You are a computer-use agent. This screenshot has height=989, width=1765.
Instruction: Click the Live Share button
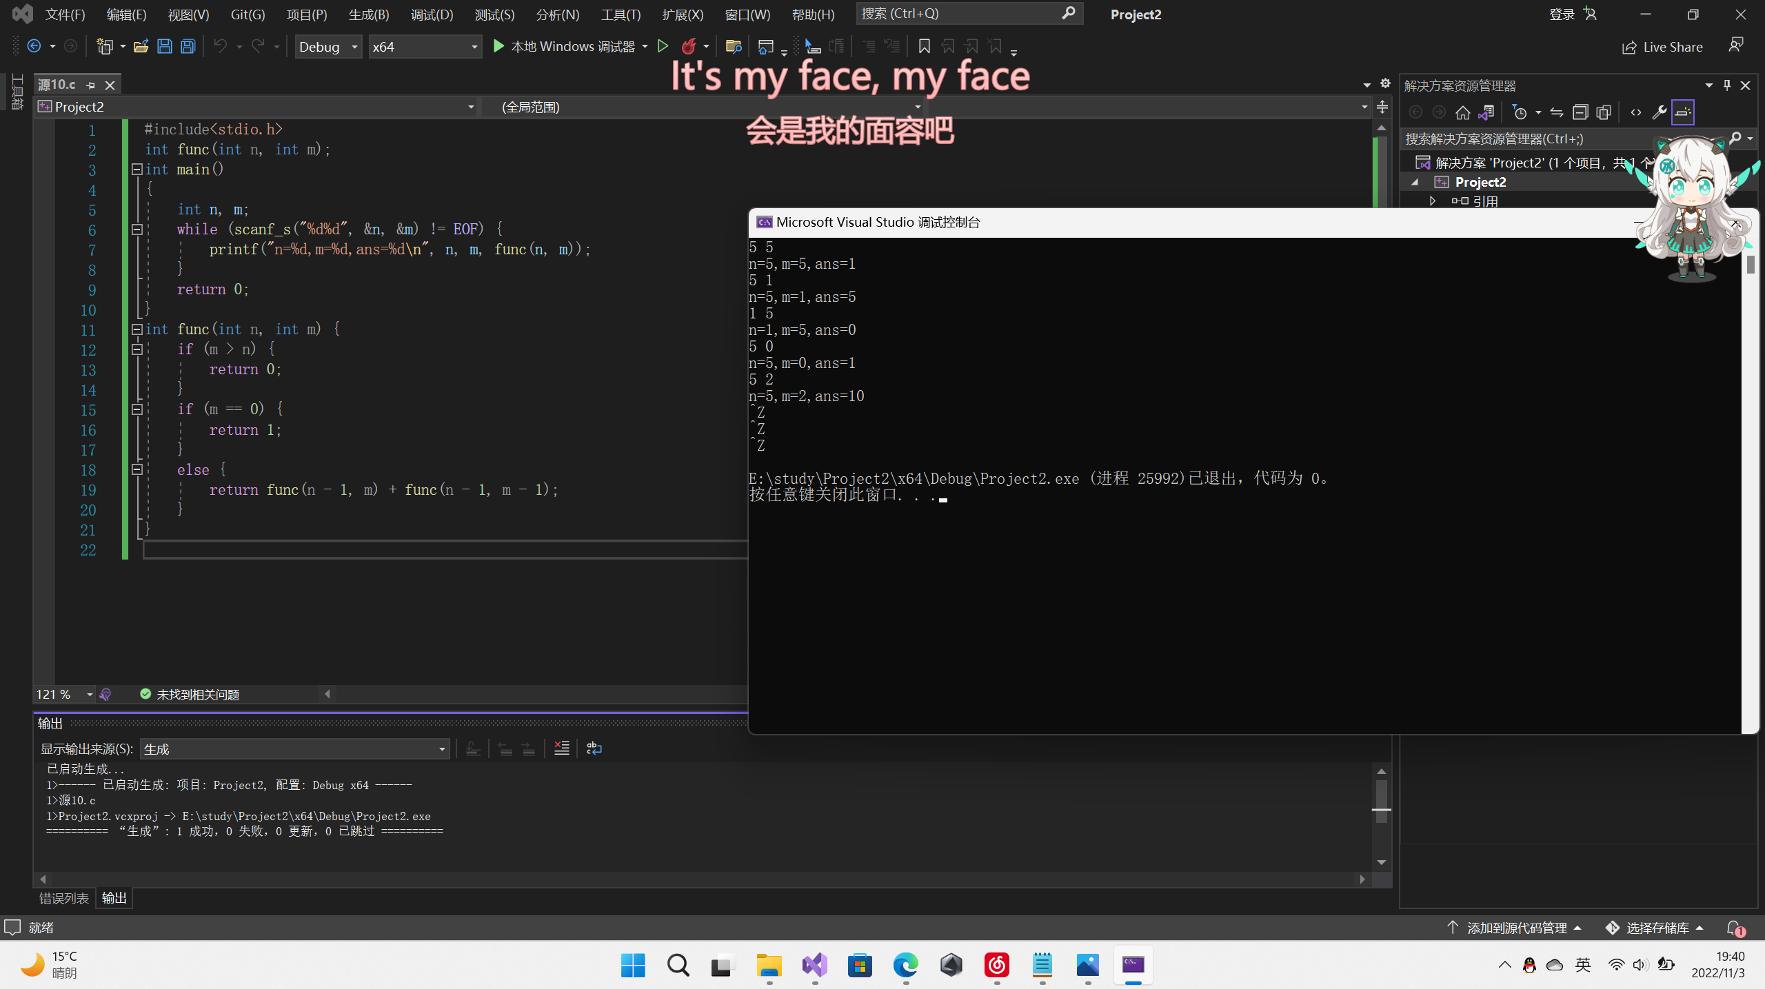point(1662,47)
